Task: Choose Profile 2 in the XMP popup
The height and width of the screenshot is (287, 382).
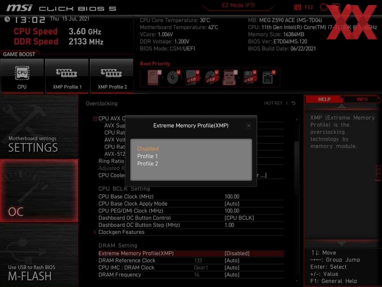Action: click(147, 164)
